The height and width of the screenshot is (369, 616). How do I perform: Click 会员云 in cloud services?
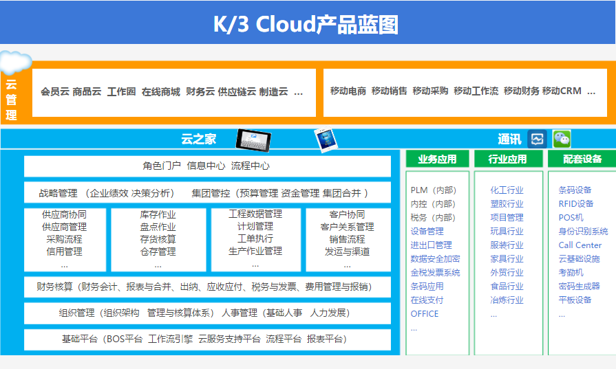55,92
